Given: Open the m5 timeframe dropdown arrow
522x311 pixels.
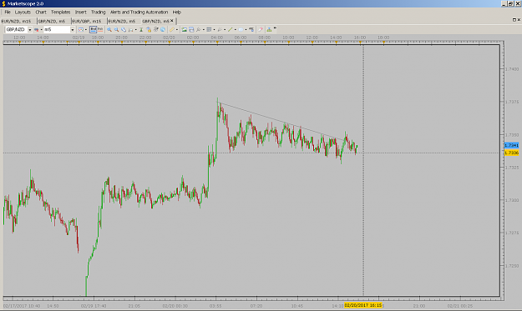Looking at the screenshot, I should tap(72, 29).
